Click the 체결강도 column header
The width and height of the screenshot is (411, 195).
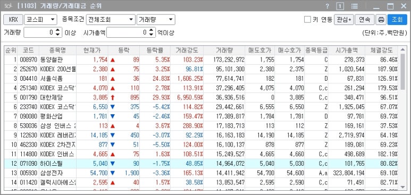click(x=382, y=50)
